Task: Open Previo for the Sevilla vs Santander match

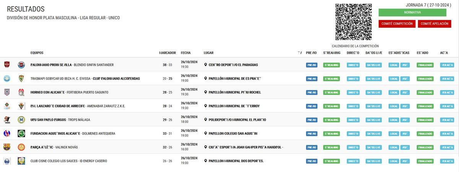Action: pos(311,65)
